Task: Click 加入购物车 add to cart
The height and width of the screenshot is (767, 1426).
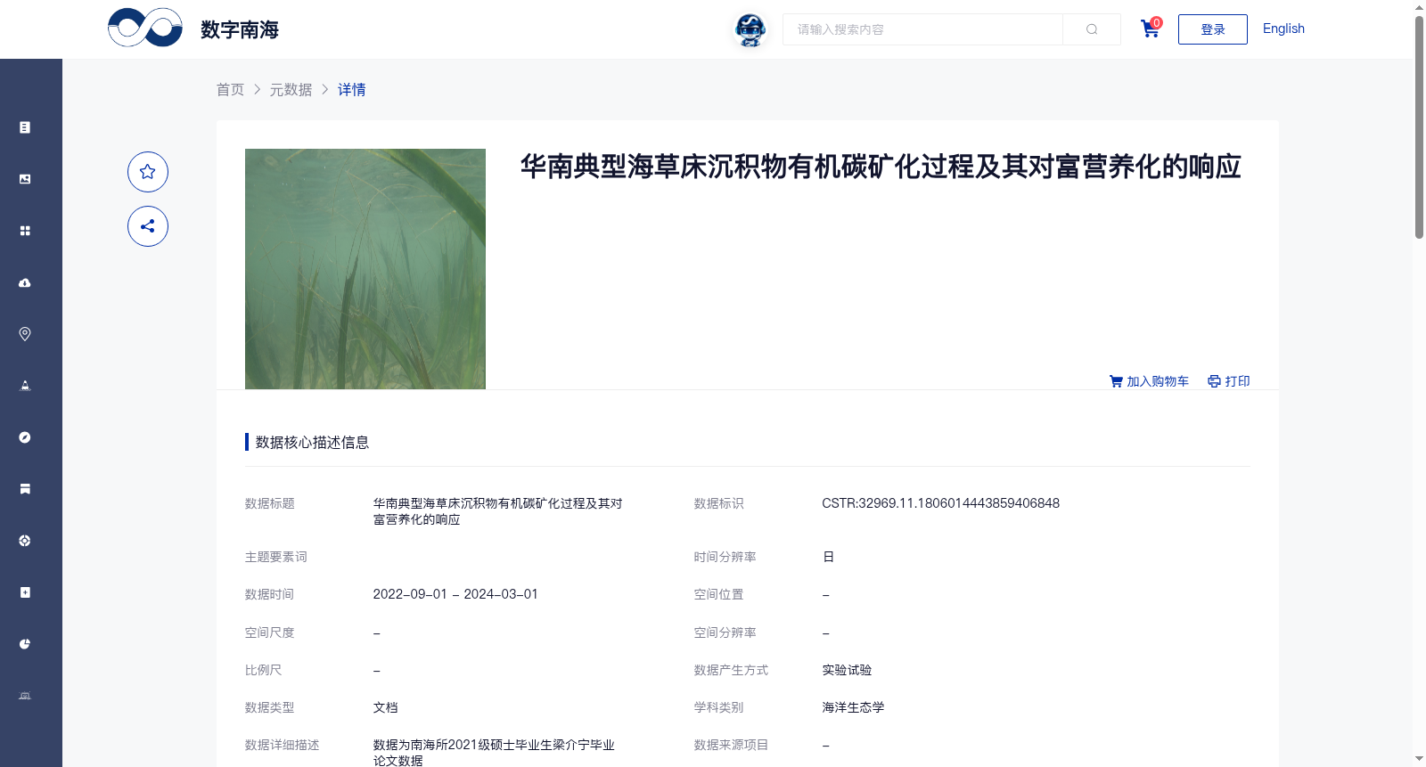Action: tap(1149, 381)
